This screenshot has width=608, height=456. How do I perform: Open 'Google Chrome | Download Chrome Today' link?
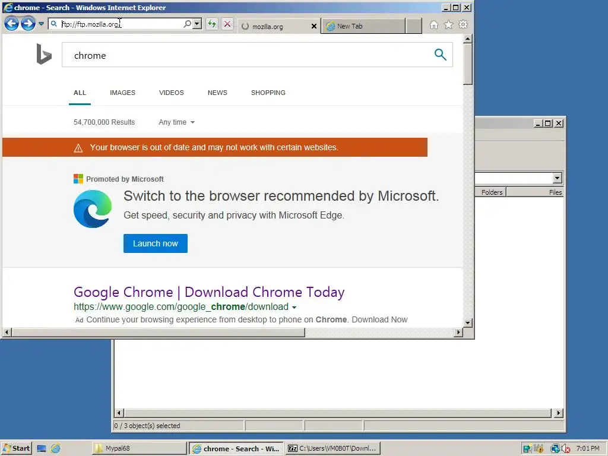click(x=209, y=292)
